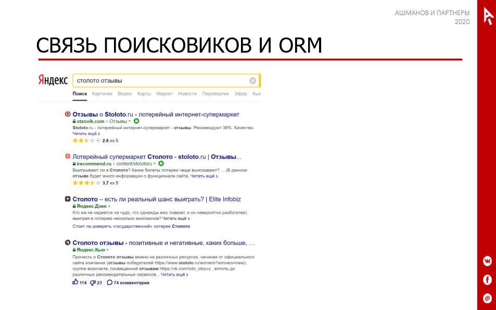Screen dimensions: 496x310
Task: Open the Маркет tab
Action: click(x=164, y=94)
